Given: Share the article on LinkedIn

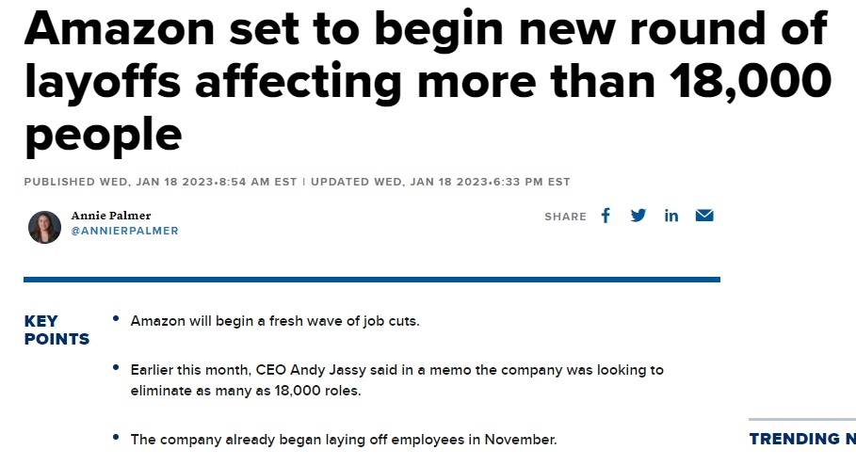Looking at the screenshot, I should point(670,217).
